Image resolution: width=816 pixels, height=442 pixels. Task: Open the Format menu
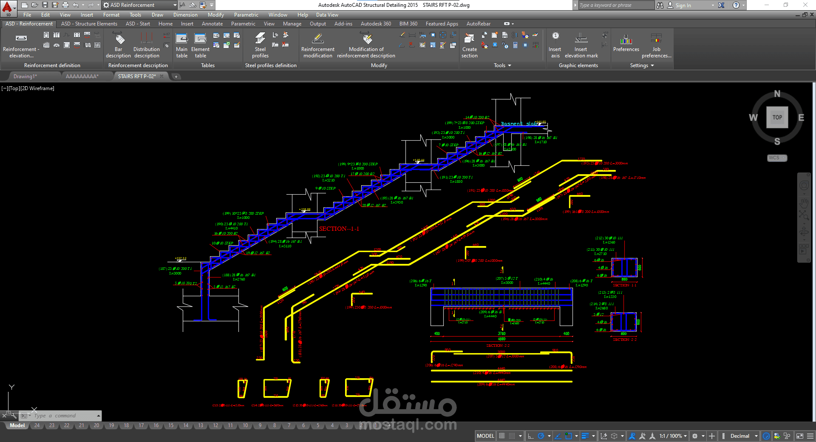coord(111,15)
